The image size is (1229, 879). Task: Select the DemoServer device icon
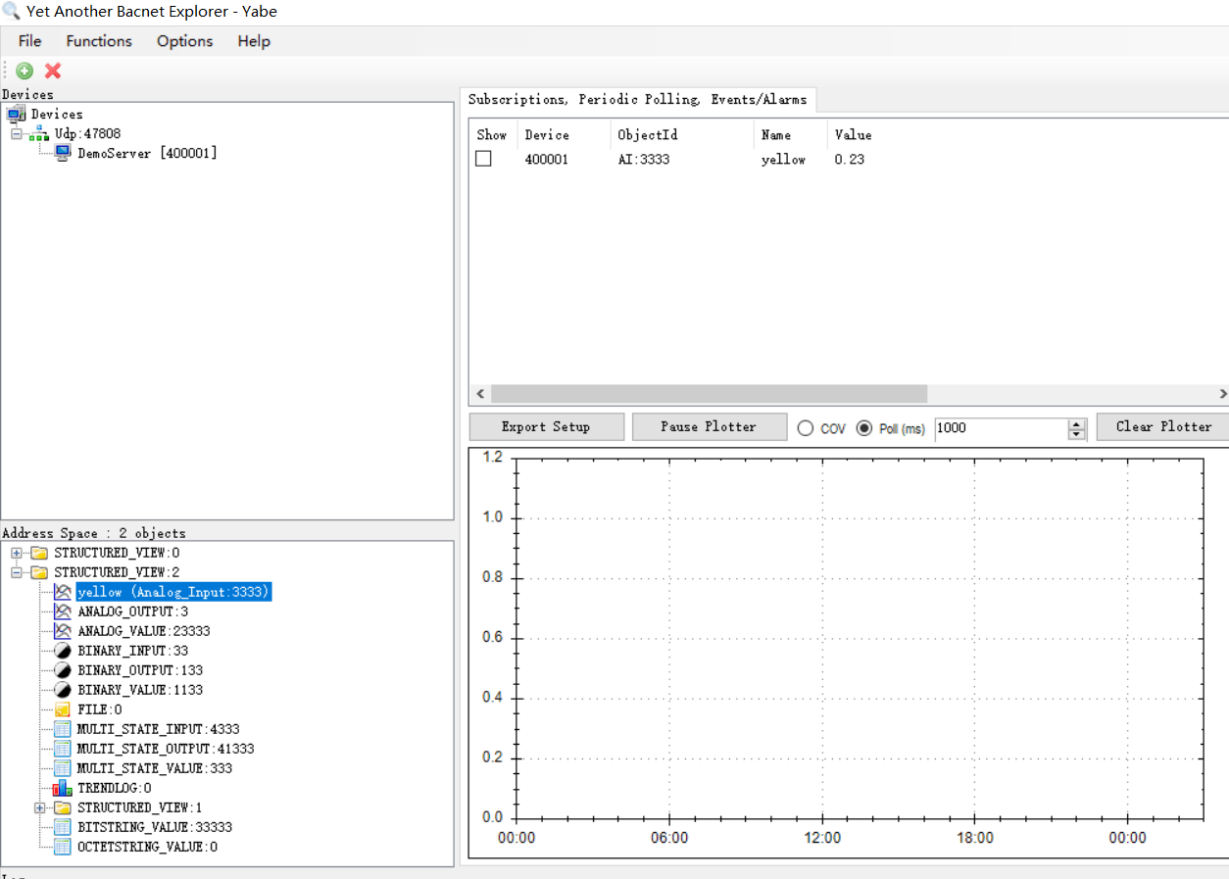click(x=60, y=152)
